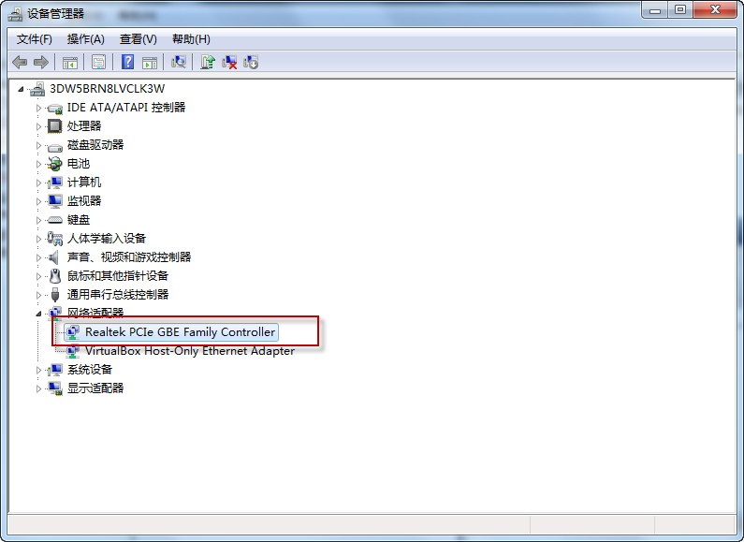Viewport: 744px width, 542px height.
Task: Click the 电池 battery icon
Action: click(x=55, y=164)
